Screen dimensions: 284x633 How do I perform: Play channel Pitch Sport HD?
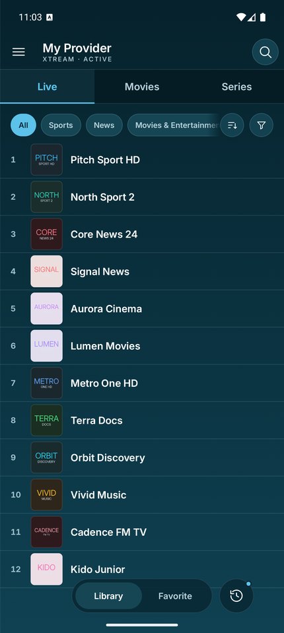[x=142, y=160]
